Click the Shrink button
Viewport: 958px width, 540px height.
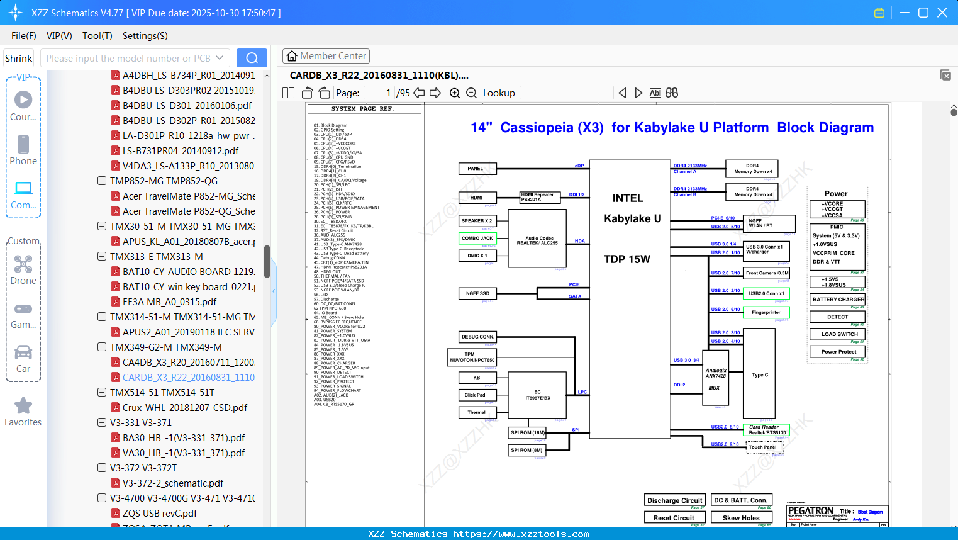(19, 58)
